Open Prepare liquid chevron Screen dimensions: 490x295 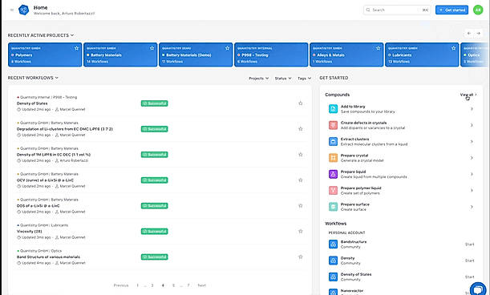[472, 174]
